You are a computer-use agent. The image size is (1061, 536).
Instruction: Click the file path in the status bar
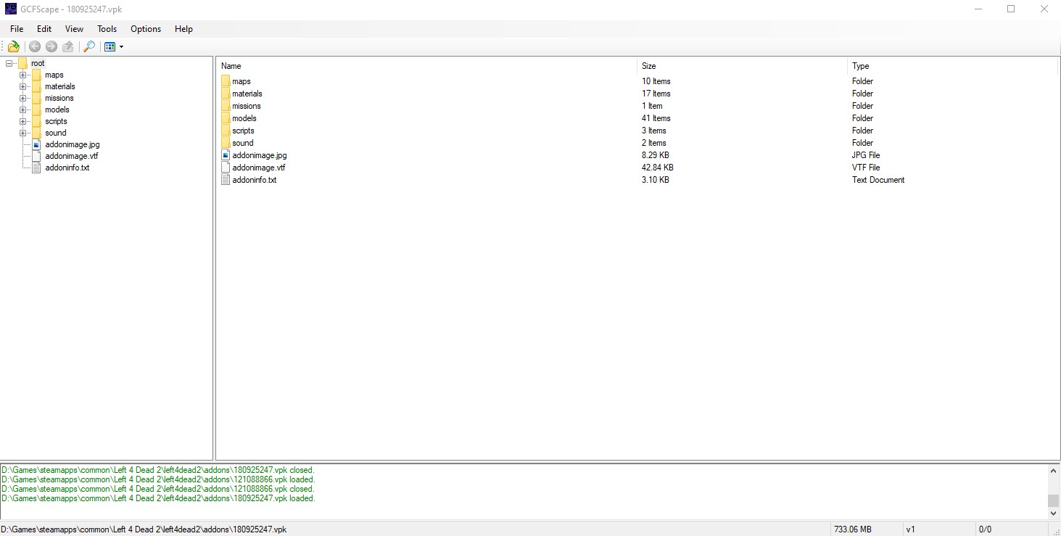pyautogui.click(x=144, y=529)
